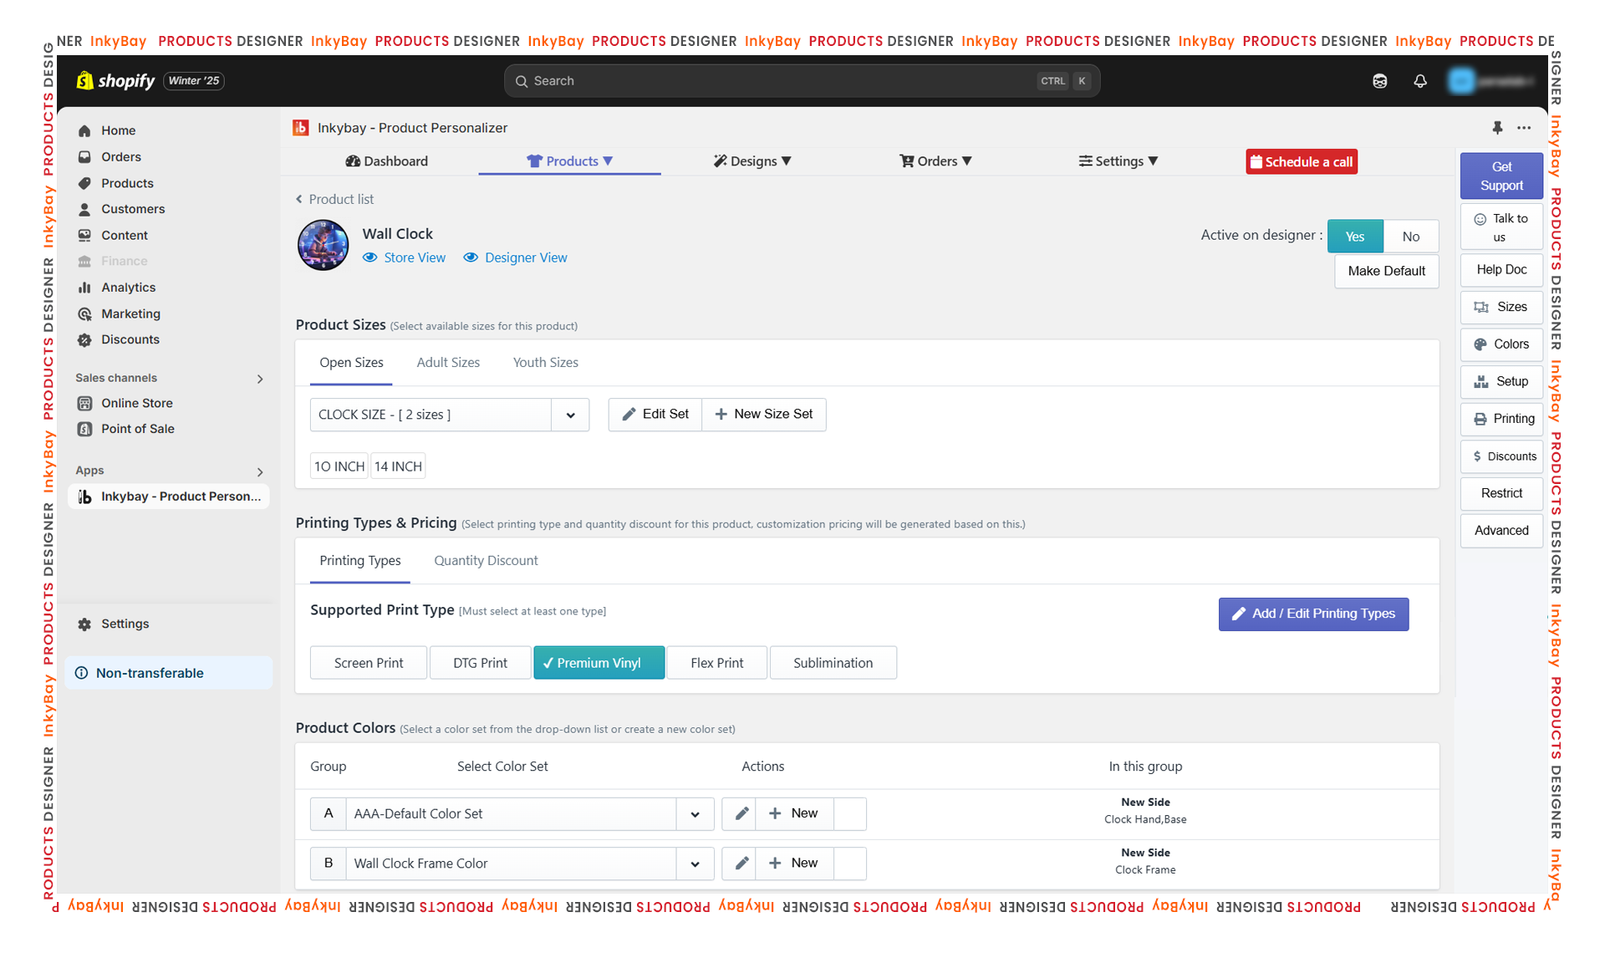
Task: Open the three-dots app options menu
Action: (1524, 128)
